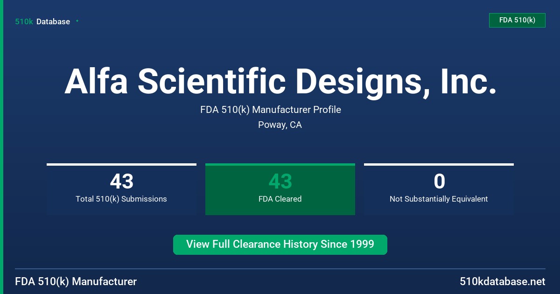Click the FDA 510(k) Manufacturer footer text
Screen dimensions: 560x294
tap(76, 282)
